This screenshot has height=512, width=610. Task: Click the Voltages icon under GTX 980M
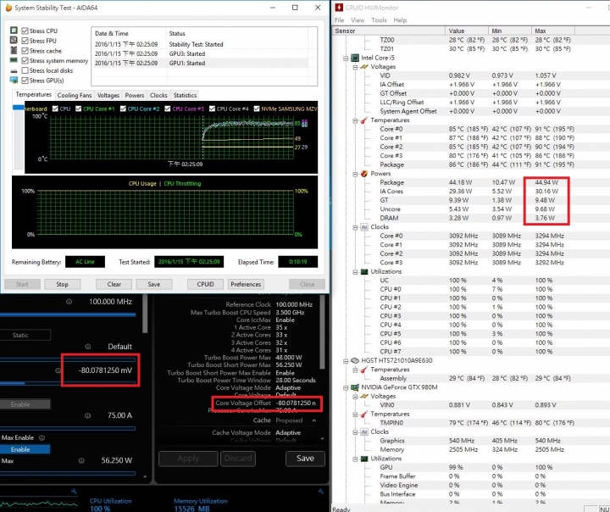[x=364, y=397]
